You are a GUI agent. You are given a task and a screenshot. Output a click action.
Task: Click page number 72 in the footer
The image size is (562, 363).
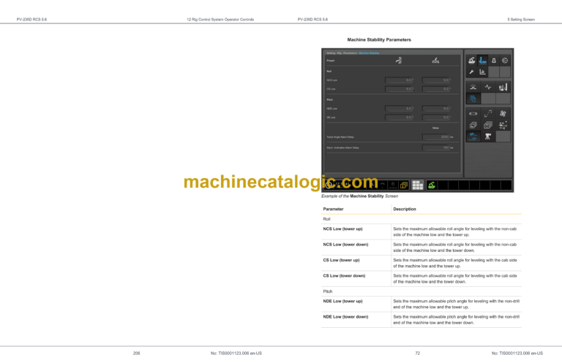tap(418, 353)
